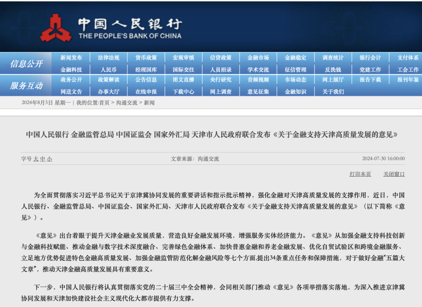The height and width of the screenshot is (307, 422).
Task: Go to 首页 in the breadcrumb
Action: pos(104,103)
